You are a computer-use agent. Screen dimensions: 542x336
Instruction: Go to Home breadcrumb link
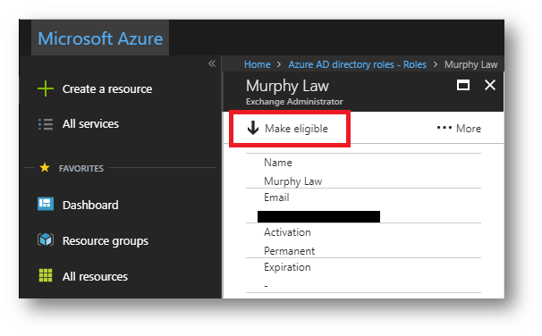tap(258, 64)
